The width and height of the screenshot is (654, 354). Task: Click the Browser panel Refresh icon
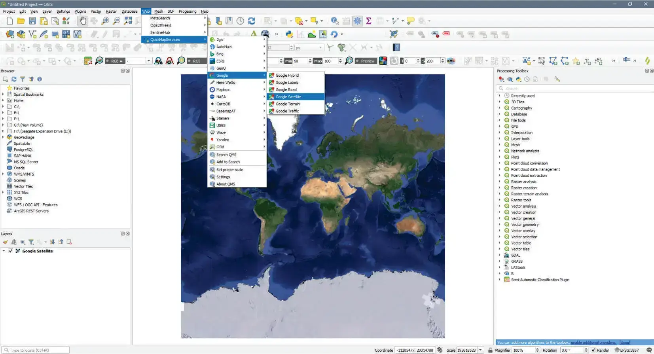click(x=14, y=79)
